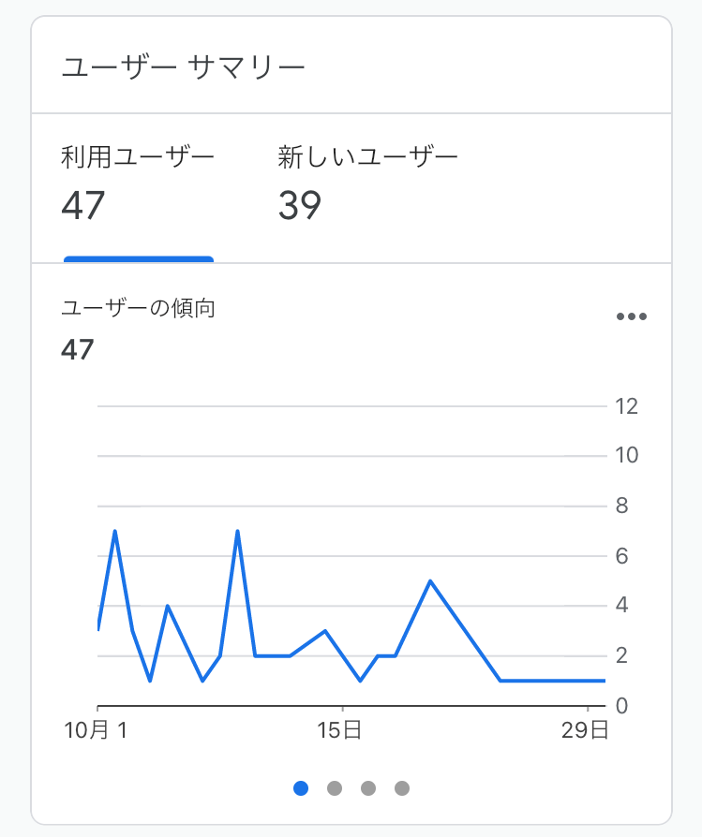Viewport: 702px width, 837px height.
Task: Go to the third carousel page dot
Action: click(368, 788)
